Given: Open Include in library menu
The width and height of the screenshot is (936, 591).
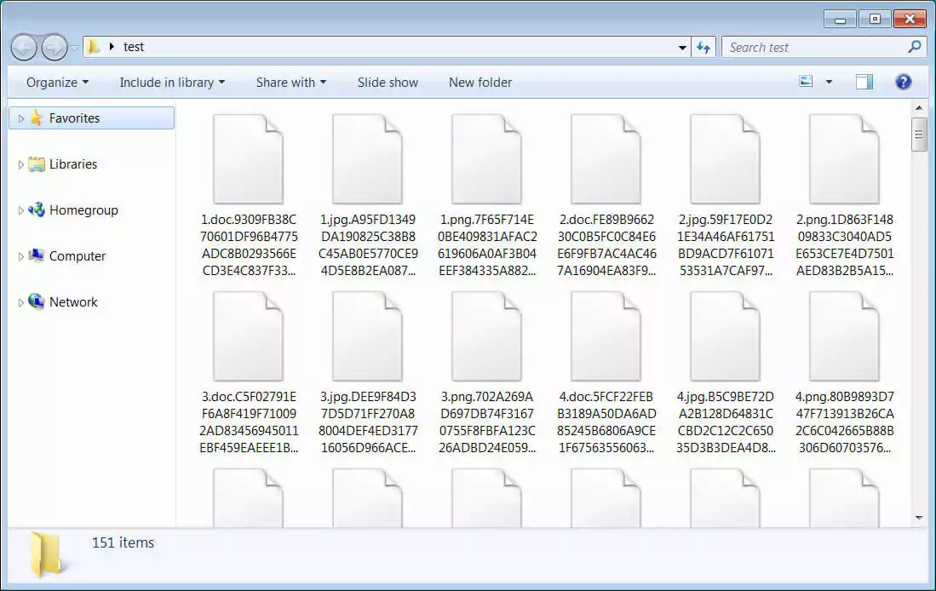Looking at the screenshot, I should [x=172, y=83].
